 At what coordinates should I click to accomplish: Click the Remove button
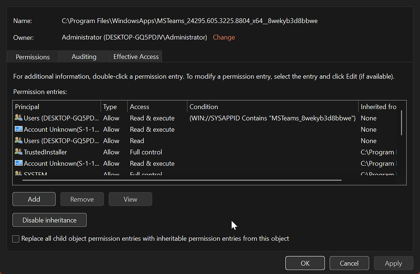click(82, 199)
